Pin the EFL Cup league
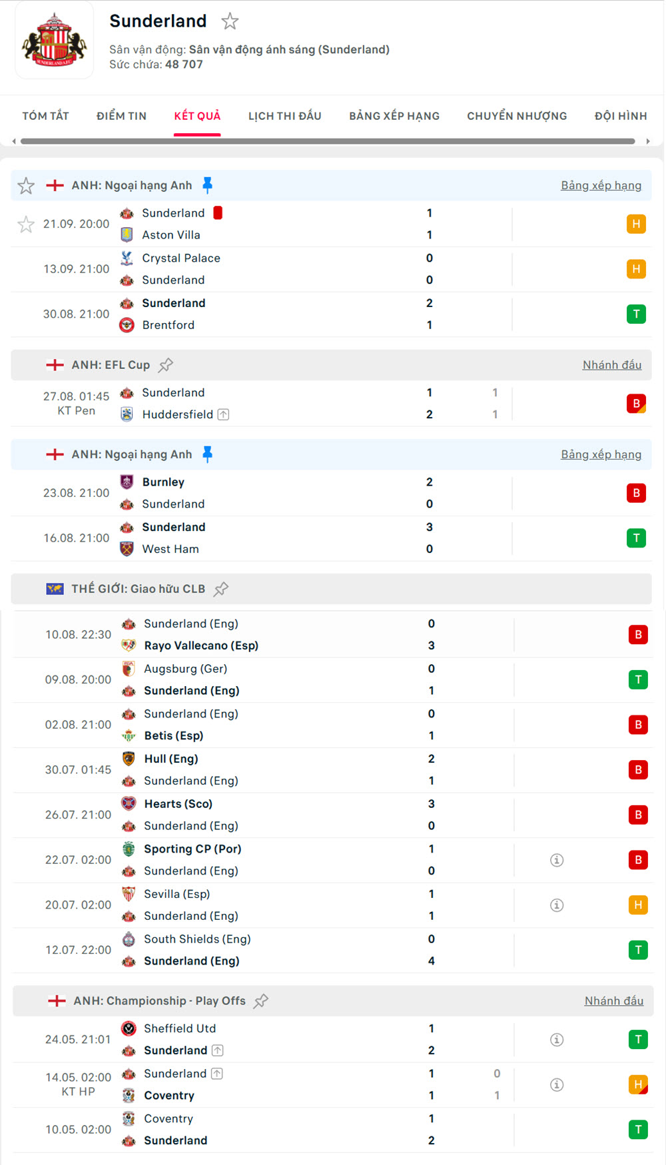This screenshot has width=666, height=1165. (166, 365)
